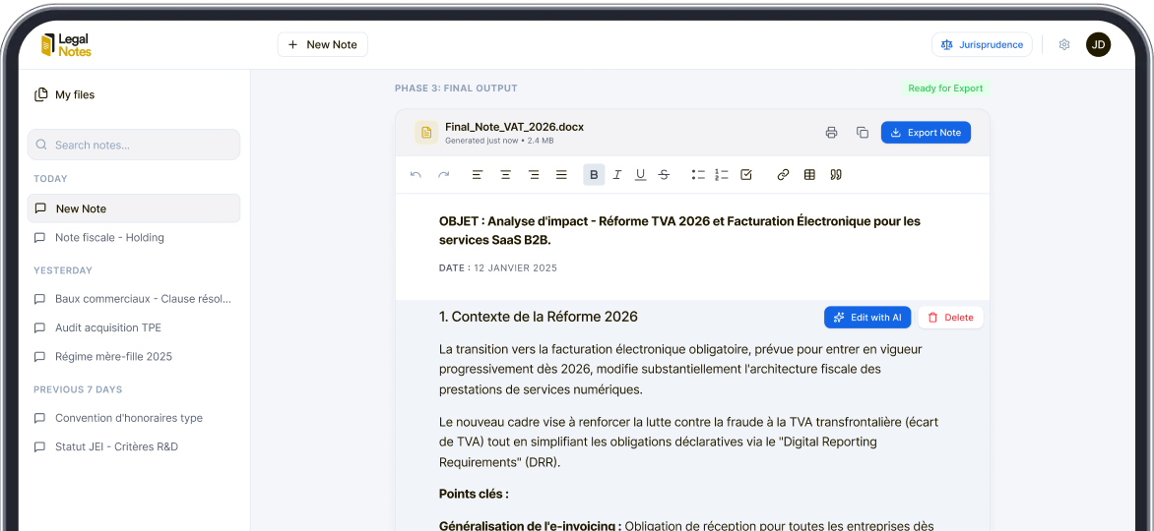
Task: Click the Points clés heading
Action: [x=474, y=494]
